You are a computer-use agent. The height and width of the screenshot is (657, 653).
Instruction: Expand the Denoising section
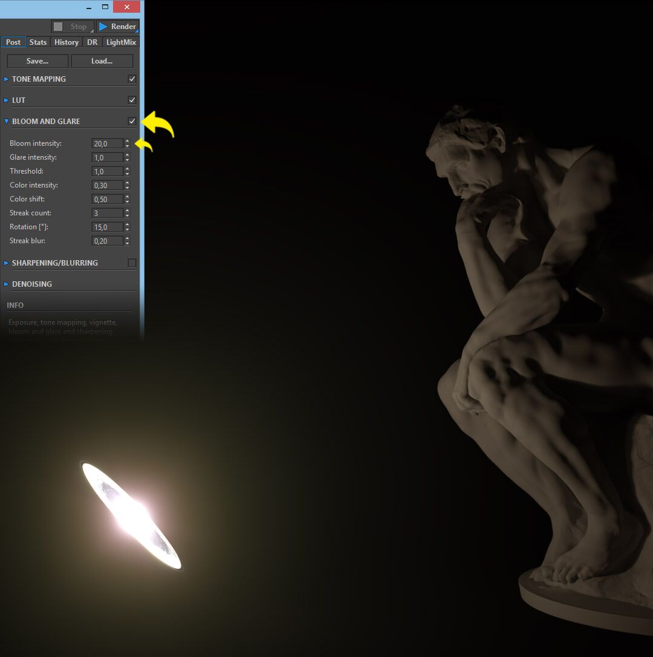point(6,284)
